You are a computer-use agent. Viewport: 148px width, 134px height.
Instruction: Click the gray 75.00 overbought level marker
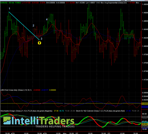coord(145,117)
